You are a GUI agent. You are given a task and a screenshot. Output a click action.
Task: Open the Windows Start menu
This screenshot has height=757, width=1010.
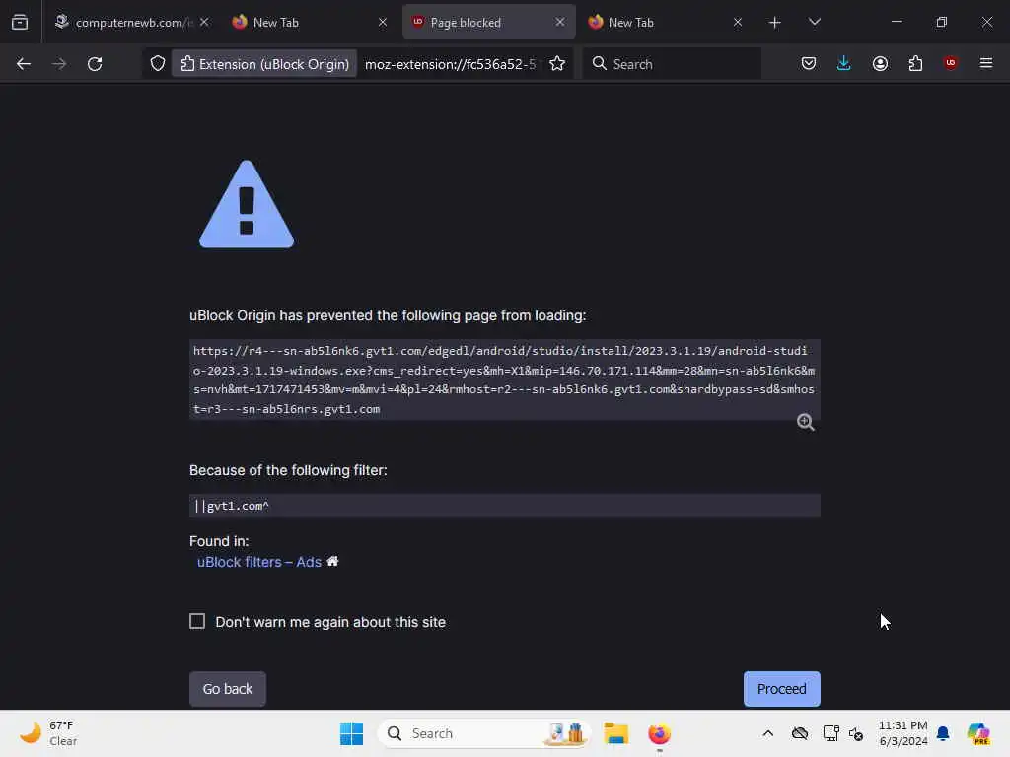pyautogui.click(x=352, y=733)
